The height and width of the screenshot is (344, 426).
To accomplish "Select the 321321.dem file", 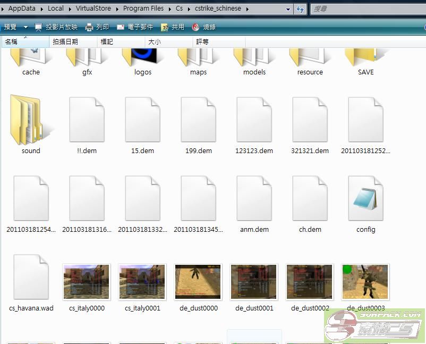I will tap(310, 120).
